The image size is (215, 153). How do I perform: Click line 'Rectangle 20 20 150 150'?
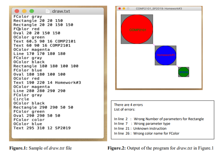click(x=43, y=25)
